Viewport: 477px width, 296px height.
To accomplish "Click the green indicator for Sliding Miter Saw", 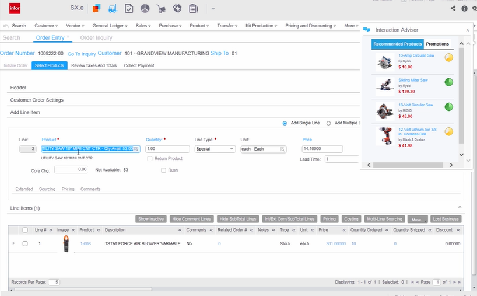I will (x=448, y=82).
